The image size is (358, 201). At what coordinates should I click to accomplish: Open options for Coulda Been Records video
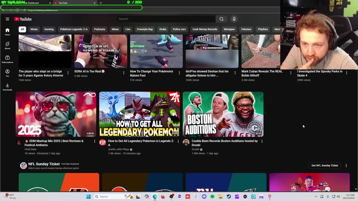click(262, 141)
